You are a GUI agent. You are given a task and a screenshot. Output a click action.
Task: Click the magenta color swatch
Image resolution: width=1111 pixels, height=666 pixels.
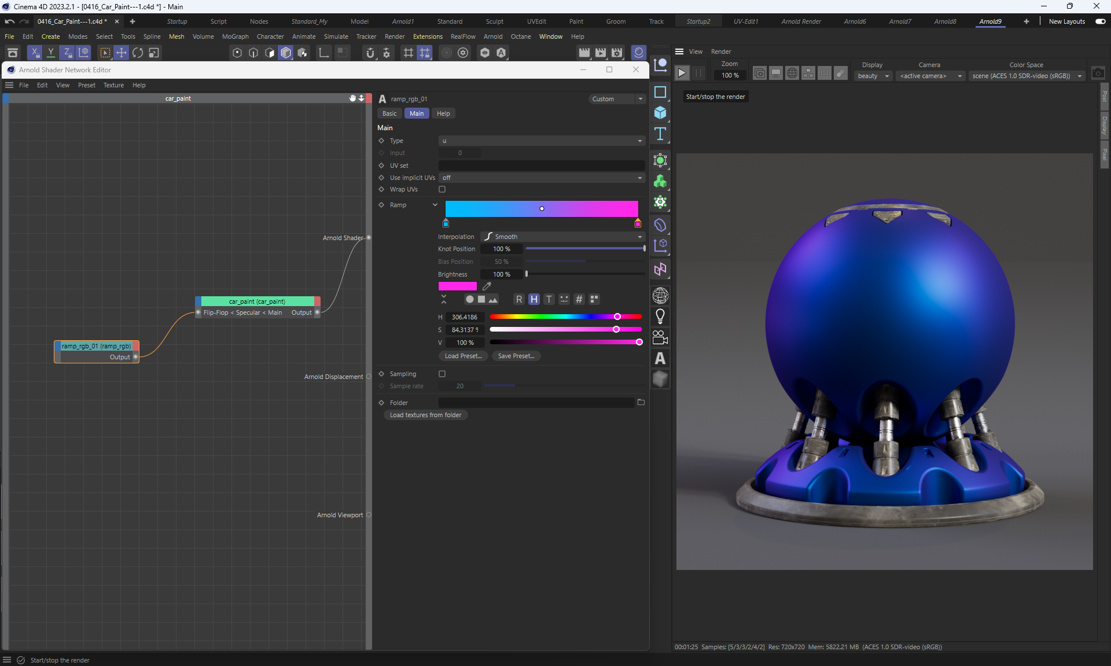457,286
